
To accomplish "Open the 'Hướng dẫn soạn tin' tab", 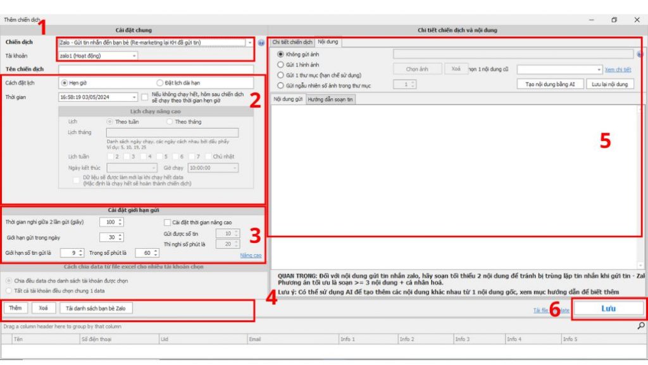I will (x=331, y=99).
